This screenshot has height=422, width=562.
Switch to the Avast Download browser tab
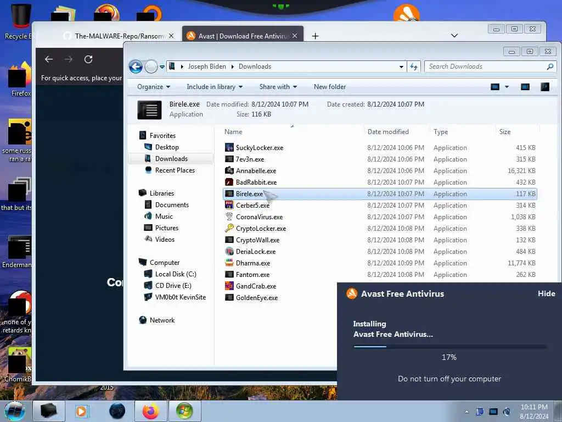pos(243,35)
